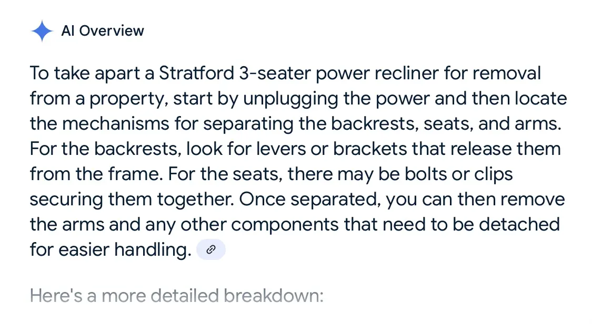Open the source link chain icon
Viewport: 592px width, 324px height.
click(211, 249)
